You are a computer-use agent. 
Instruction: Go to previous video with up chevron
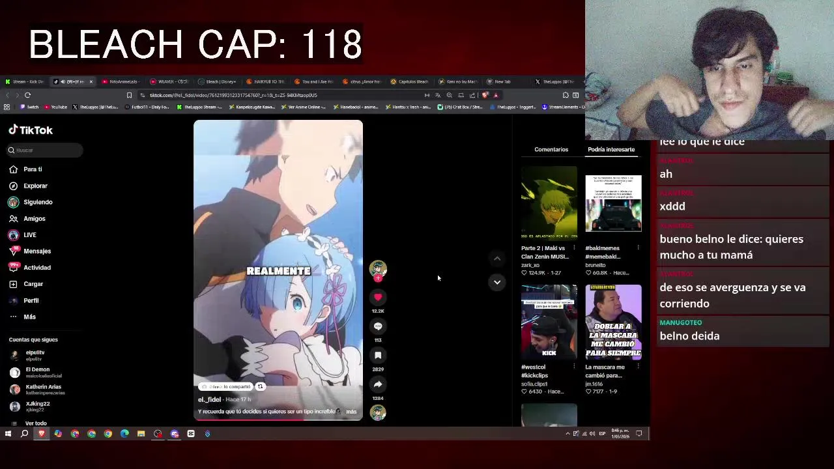[497, 259]
